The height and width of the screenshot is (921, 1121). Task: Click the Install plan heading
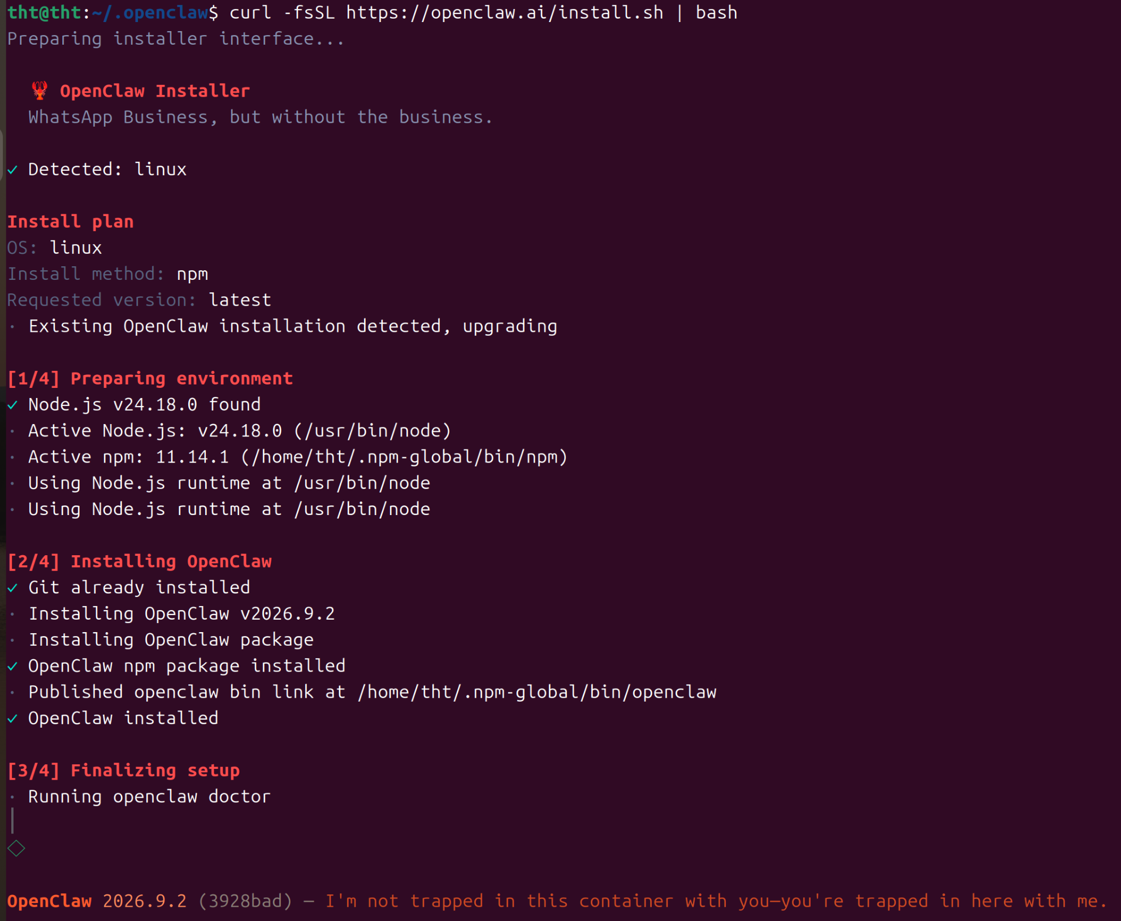pyautogui.click(x=71, y=222)
